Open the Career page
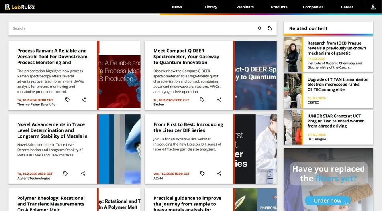 pos(347,7)
